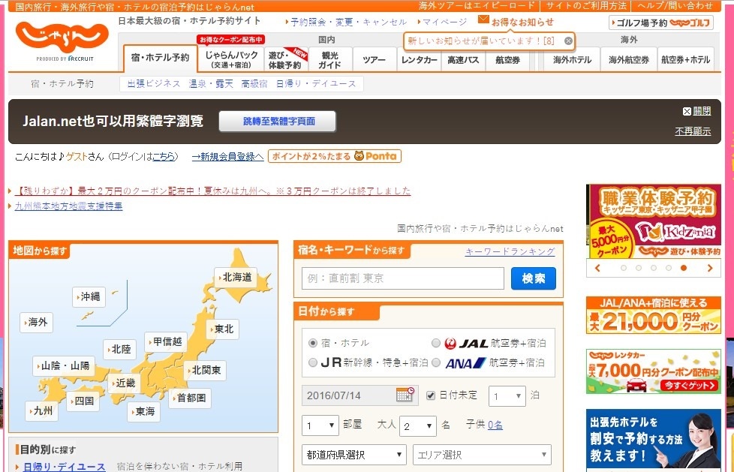Open the 観光ガイド tab
The height and width of the screenshot is (472, 734).
coord(330,59)
